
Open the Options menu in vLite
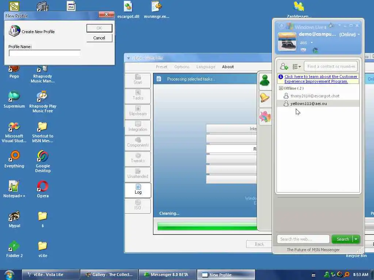(x=182, y=67)
